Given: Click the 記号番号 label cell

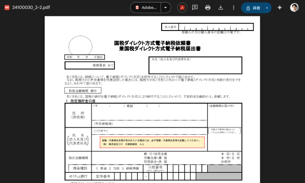Looking at the screenshot, I should [x=103, y=176].
